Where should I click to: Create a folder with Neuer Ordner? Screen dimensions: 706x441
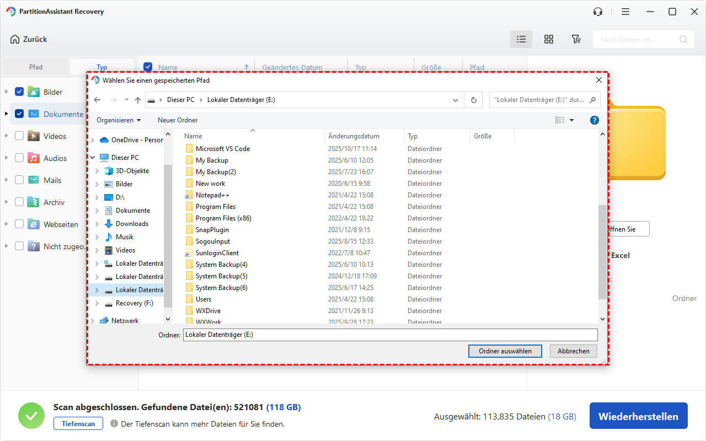[x=178, y=120]
